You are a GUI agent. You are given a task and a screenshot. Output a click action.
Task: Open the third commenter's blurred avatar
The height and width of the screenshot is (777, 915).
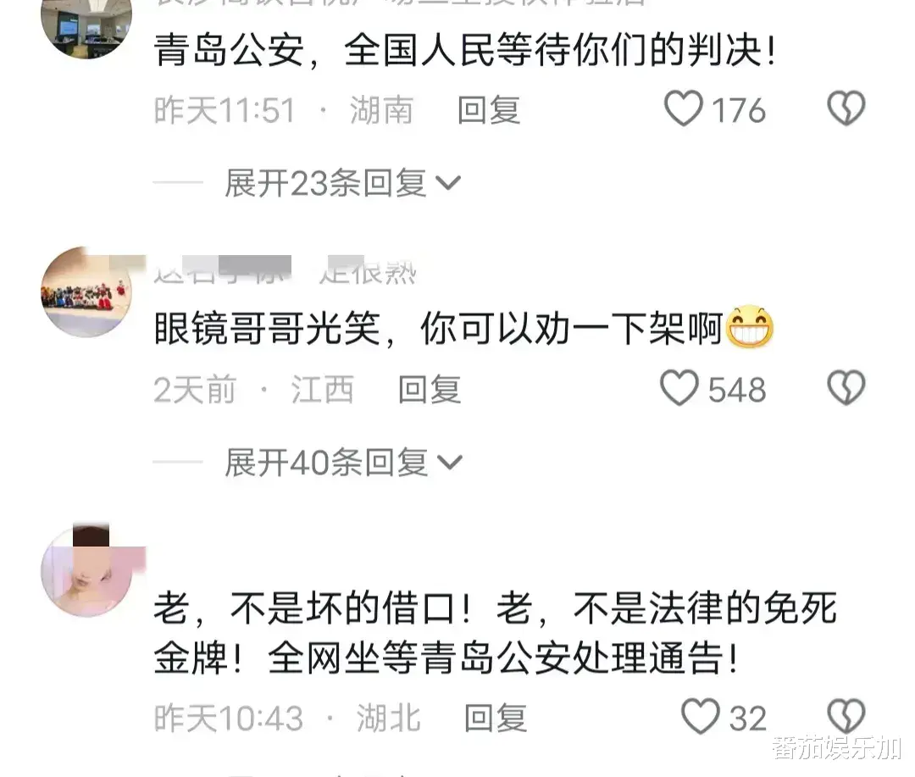(86, 571)
